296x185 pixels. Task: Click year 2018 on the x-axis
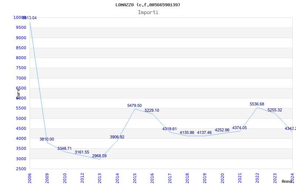pos(187,178)
